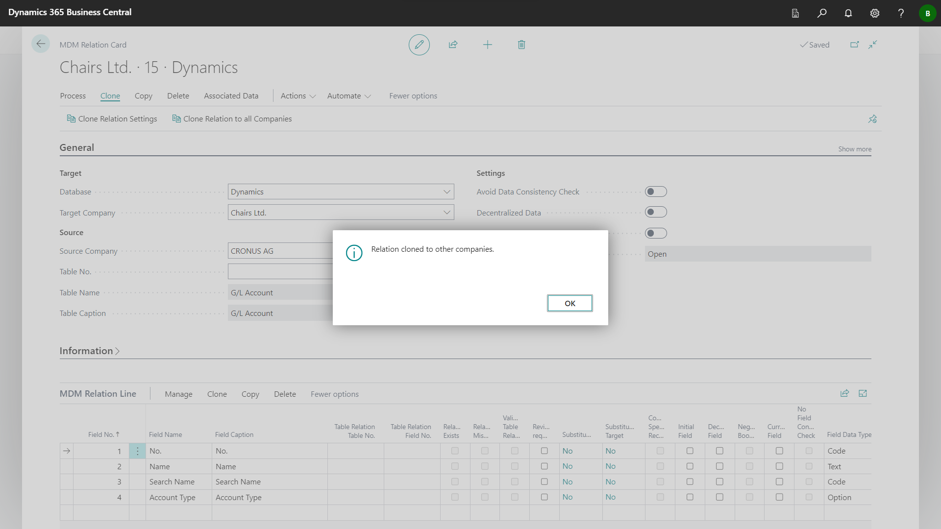This screenshot has height=529, width=941.
Task: Check Initial Field for Name row
Action: pyautogui.click(x=690, y=466)
